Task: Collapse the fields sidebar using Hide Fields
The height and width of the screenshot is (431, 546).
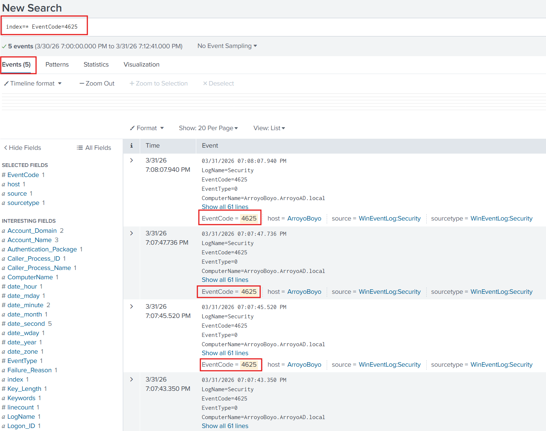Action: point(22,148)
